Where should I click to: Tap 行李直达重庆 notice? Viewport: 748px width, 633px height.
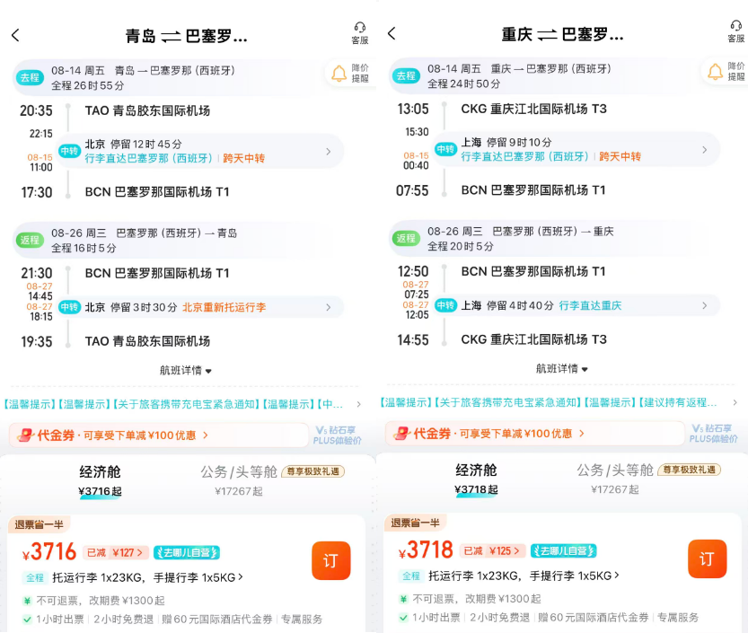[x=590, y=305]
